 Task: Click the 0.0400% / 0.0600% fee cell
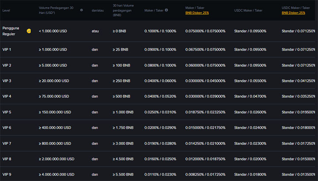click(x=160, y=81)
